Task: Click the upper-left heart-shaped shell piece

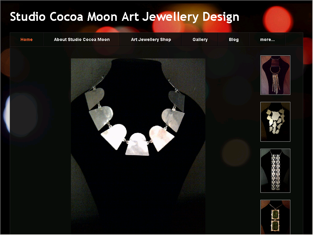Action: [95, 98]
